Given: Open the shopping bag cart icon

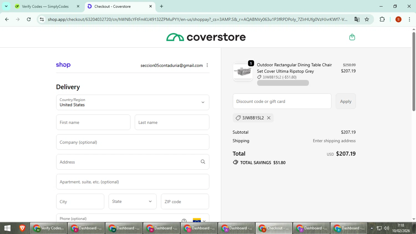Looking at the screenshot, I should point(352,37).
